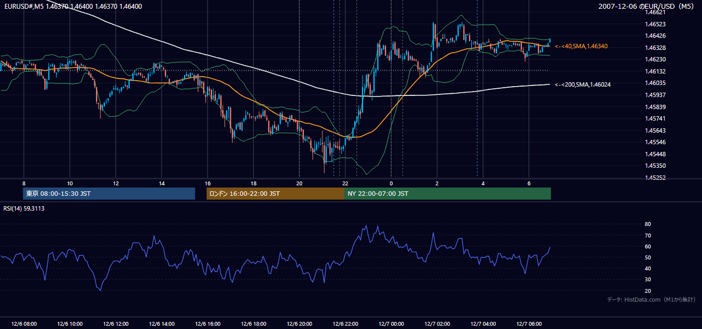Click hour label 12 under the price chart
The height and width of the screenshot is (329, 702).
coord(115,183)
